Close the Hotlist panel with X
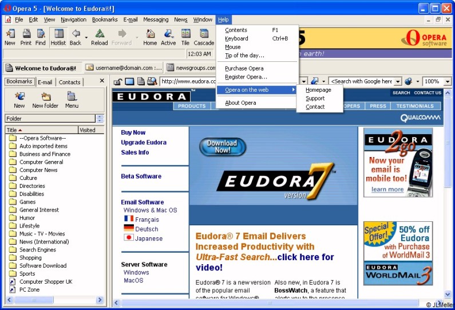The image size is (455, 310). [102, 81]
